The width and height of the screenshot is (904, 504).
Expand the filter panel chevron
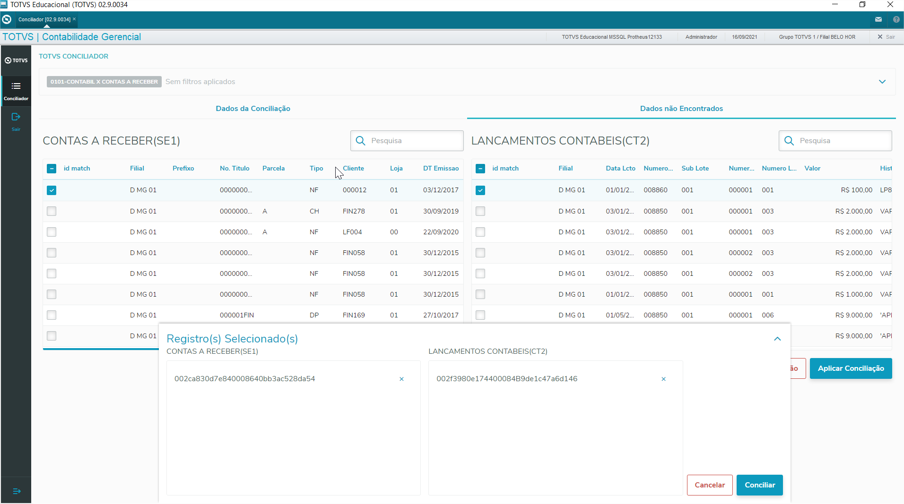pyautogui.click(x=882, y=82)
